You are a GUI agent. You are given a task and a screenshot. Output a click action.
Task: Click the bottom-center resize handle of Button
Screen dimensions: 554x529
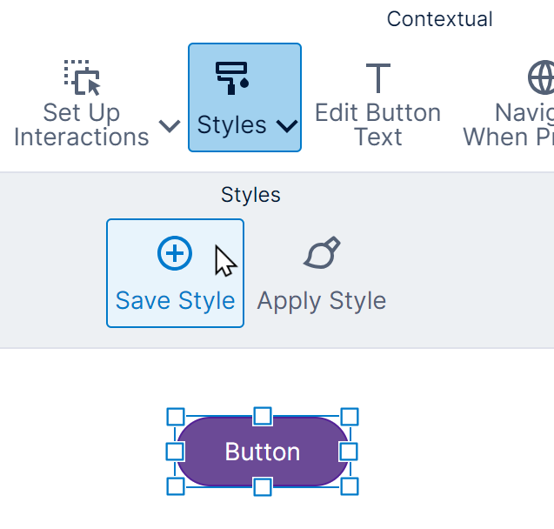pos(262,485)
